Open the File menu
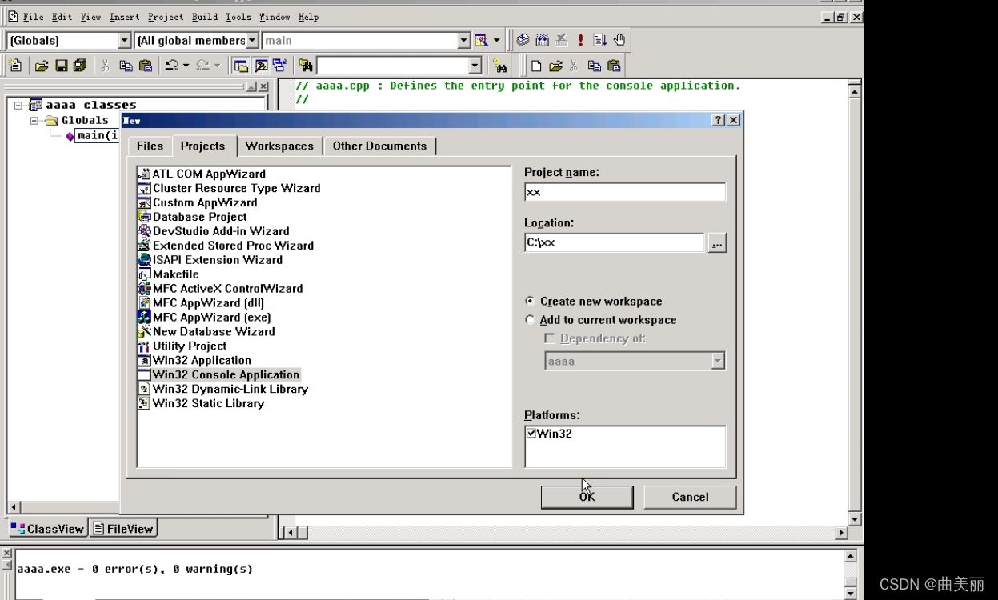 pos(33,17)
